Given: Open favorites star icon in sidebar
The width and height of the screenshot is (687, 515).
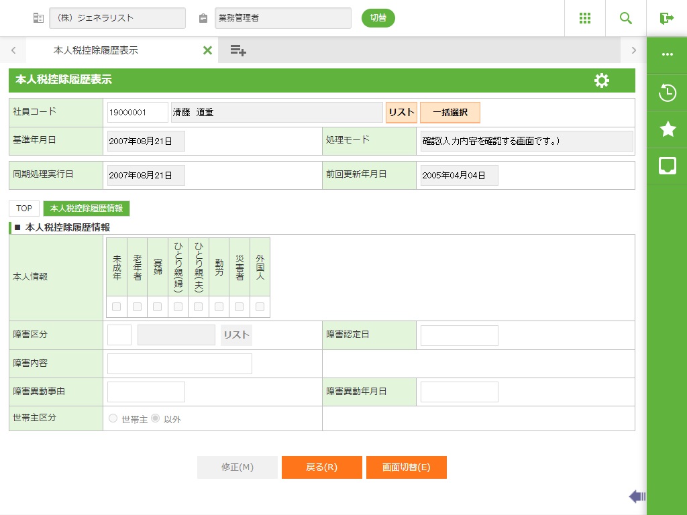Looking at the screenshot, I should pyautogui.click(x=667, y=129).
